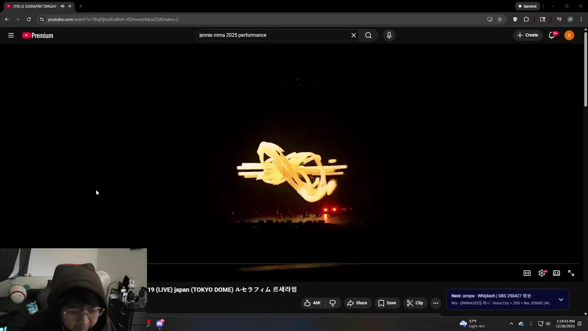Run search with the magnifier button
Screen dimensions: 588x331
click(368, 35)
